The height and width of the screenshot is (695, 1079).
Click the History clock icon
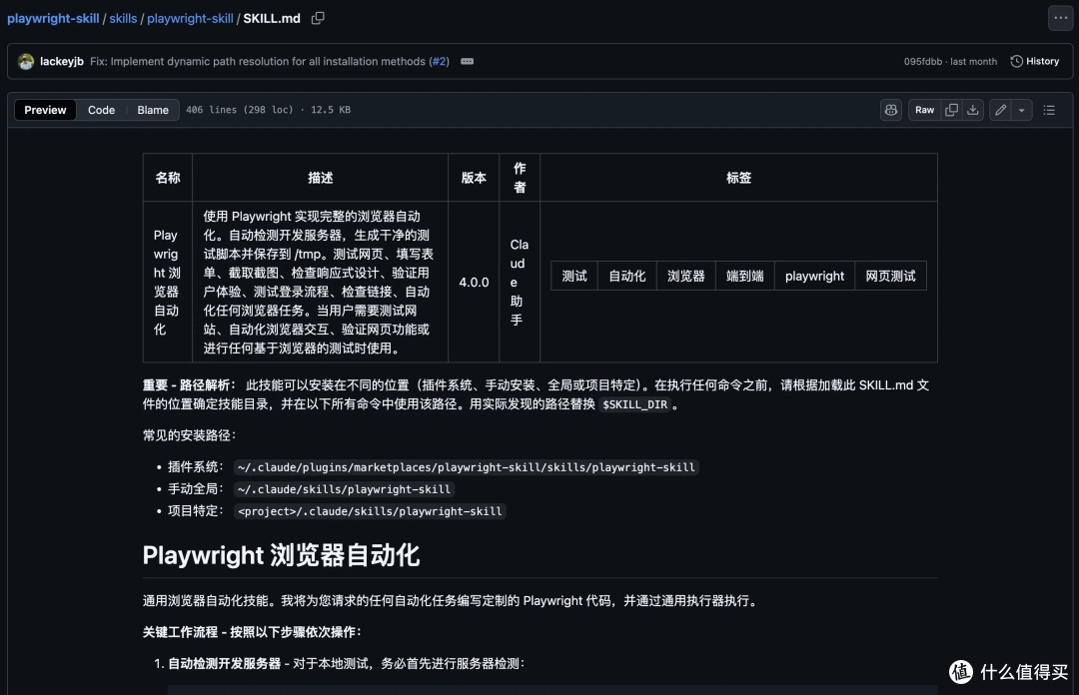tap(1016, 61)
